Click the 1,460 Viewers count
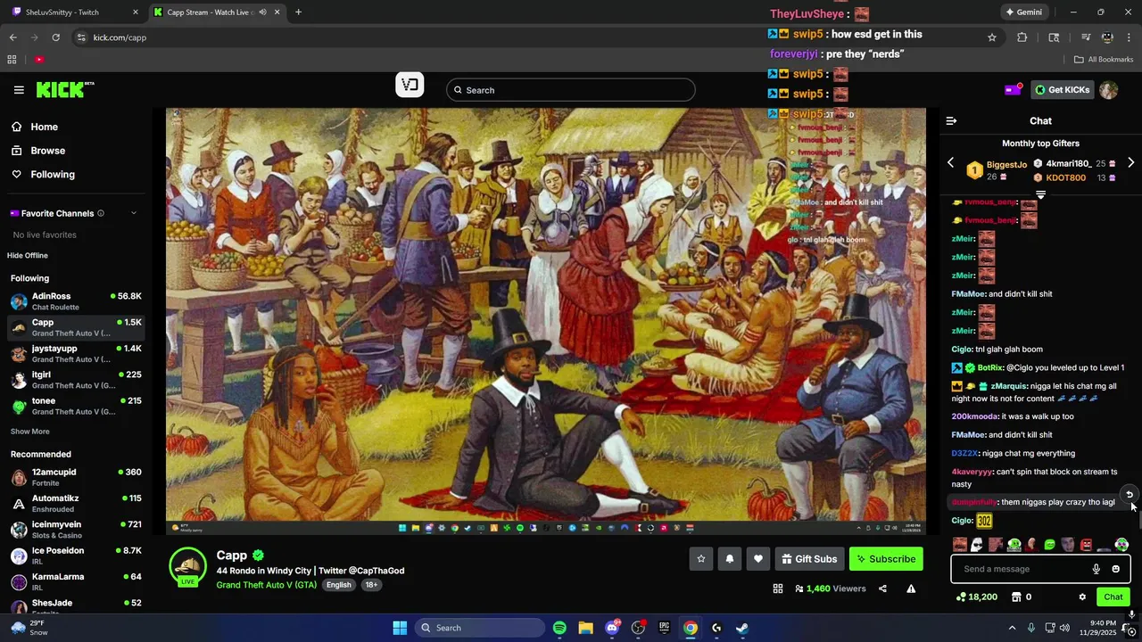The height and width of the screenshot is (642, 1142). pos(830,588)
